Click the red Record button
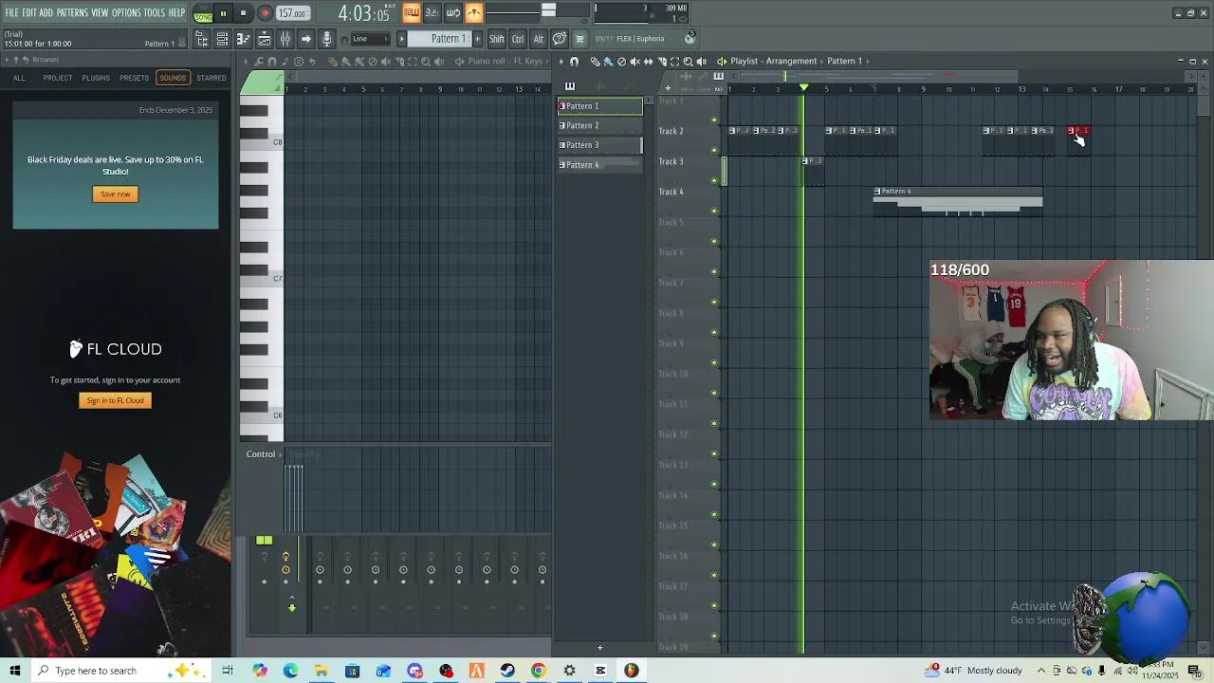 [x=265, y=13]
